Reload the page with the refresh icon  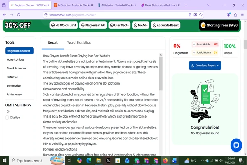click(x=19, y=15)
